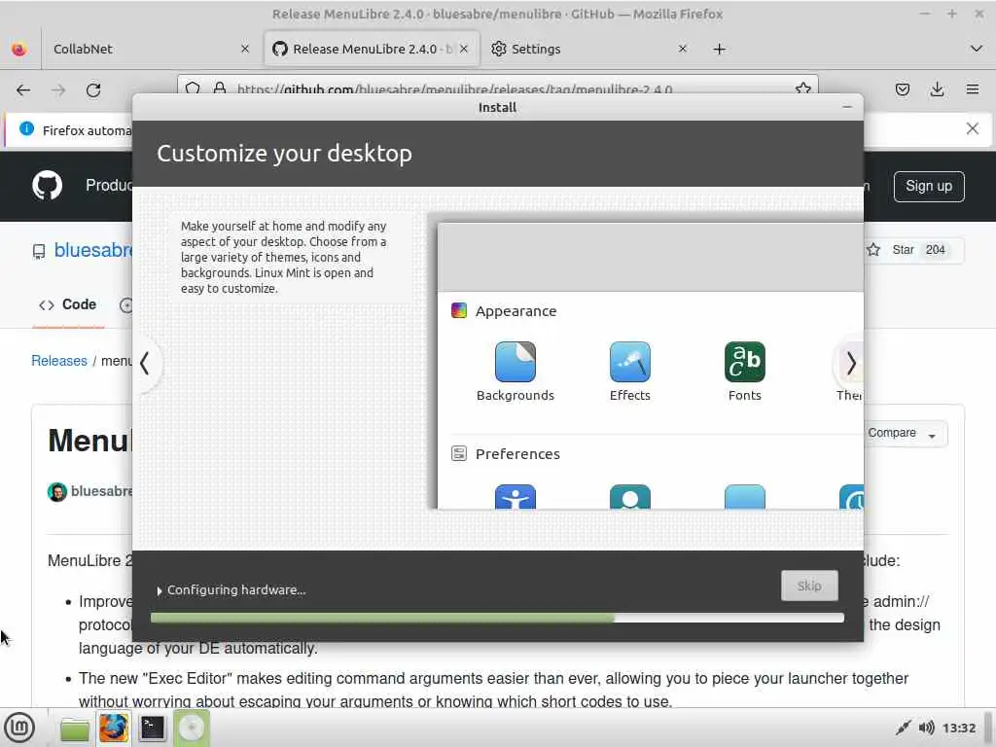Reload the current page
The image size is (996, 747).
point(93,90)
